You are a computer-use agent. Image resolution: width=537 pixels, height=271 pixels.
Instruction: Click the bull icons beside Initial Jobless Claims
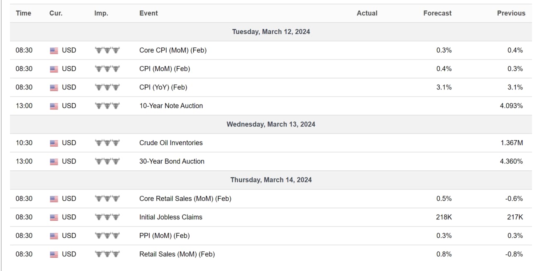107,217
